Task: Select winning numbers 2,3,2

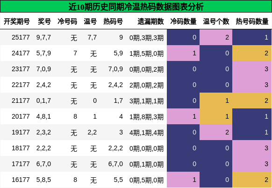Action: [43, 132]
